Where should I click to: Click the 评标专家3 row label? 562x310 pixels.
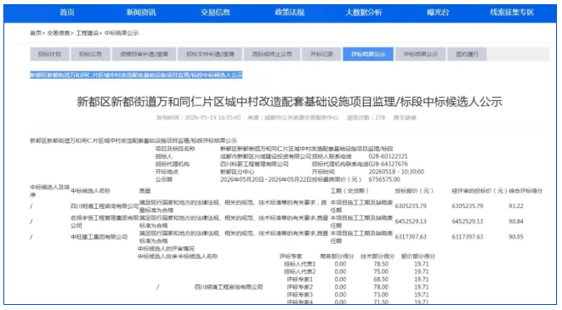(x=299, y=295)
